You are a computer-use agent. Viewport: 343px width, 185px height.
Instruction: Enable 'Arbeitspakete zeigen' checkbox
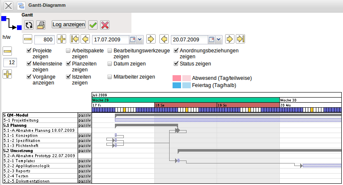pyautogui.click(x=68, y=51)
